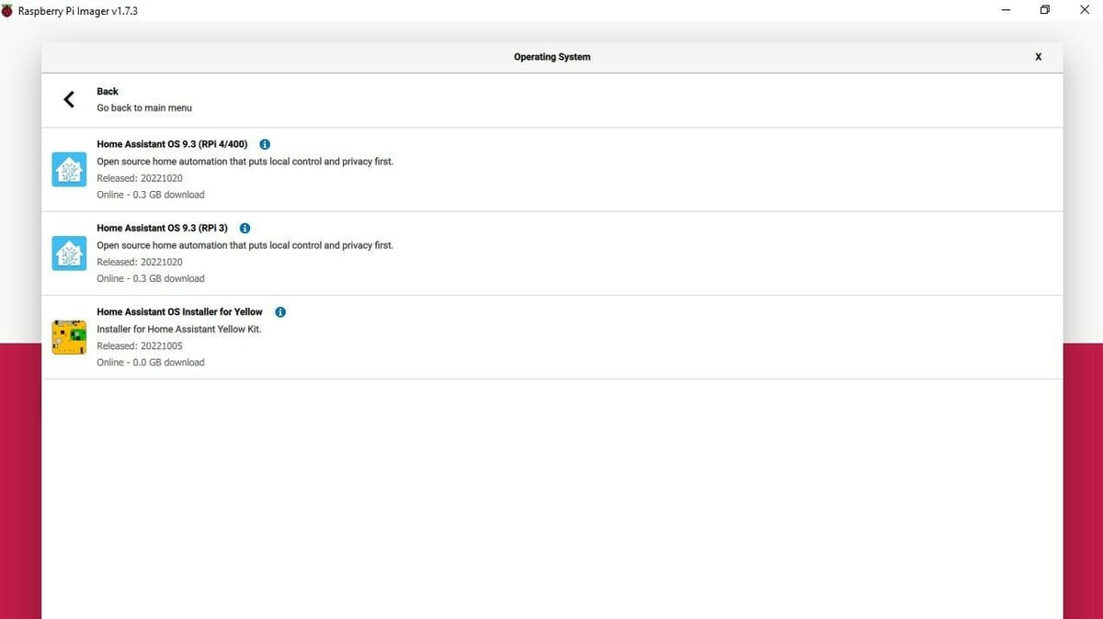Image resolution: width=1103 pixels, height=619 pixels.
Task: Close the Operating System dialog
Action: [1038, 57]
